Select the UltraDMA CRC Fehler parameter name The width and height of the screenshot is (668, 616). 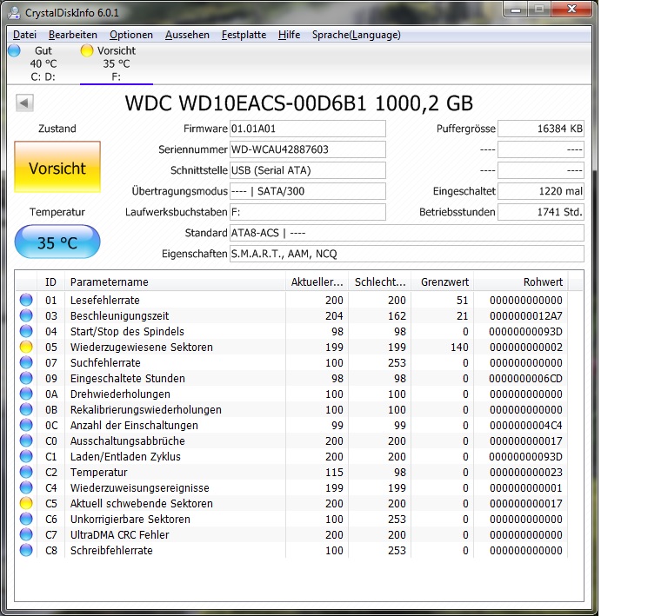(x=120, y=534)
